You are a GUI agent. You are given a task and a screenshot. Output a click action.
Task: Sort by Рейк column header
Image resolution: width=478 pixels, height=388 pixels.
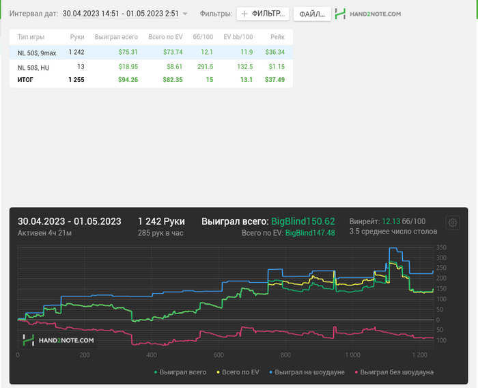click(x=277, y=37)
